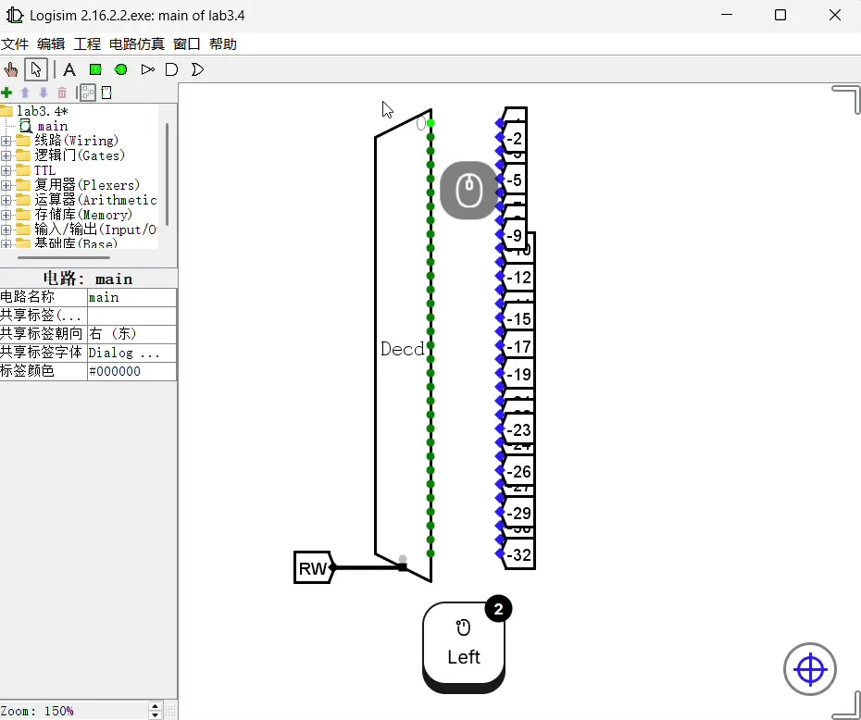Pick the green square input pin tool
Screen dimensions: 861x720
coord(95,69)
